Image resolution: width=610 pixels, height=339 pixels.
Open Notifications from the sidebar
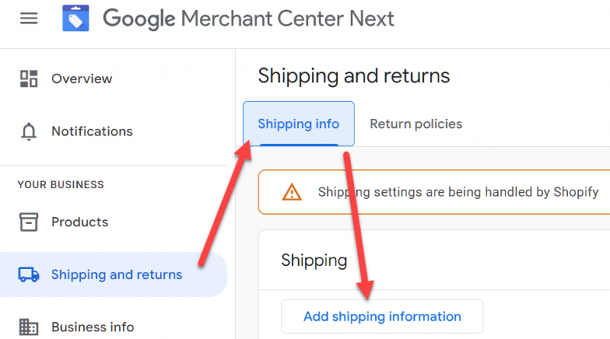pyautogui.click(x=91, y=132)
